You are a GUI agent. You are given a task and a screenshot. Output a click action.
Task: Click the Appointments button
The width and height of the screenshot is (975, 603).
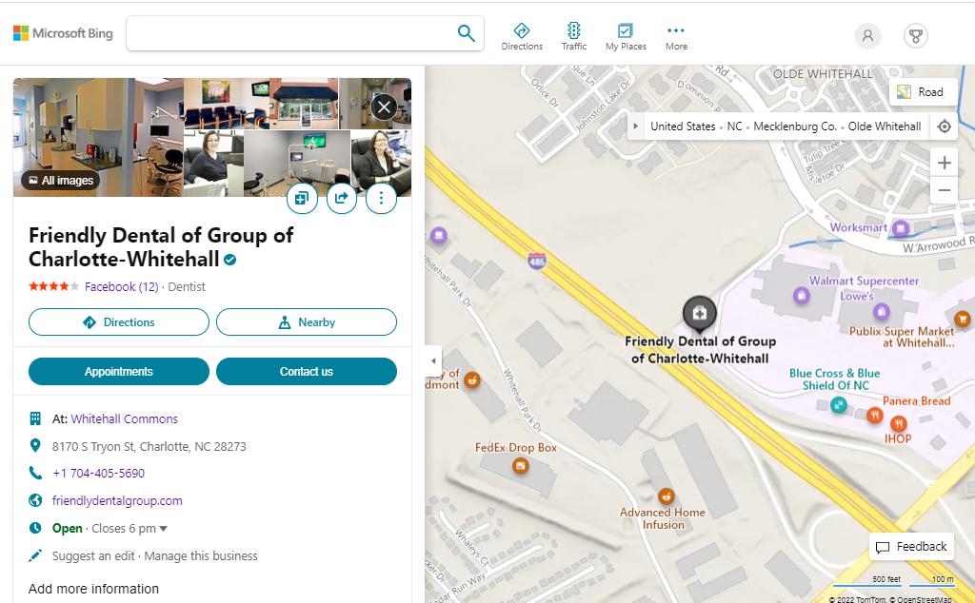tap(119, 372)
